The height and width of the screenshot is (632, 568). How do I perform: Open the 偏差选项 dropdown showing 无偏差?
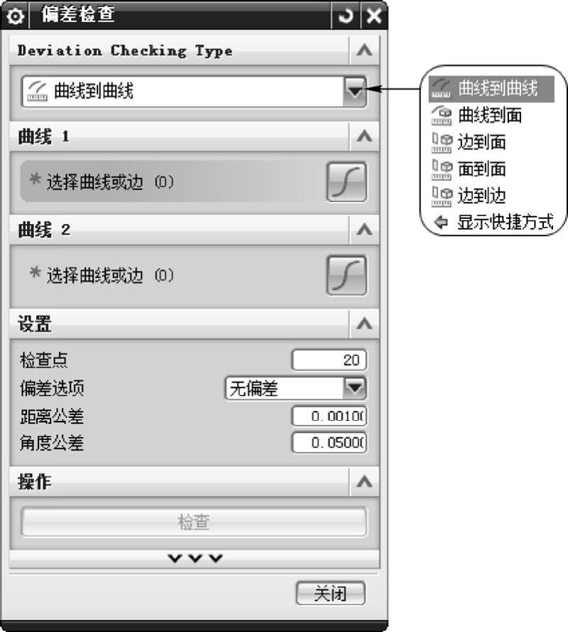355,388
